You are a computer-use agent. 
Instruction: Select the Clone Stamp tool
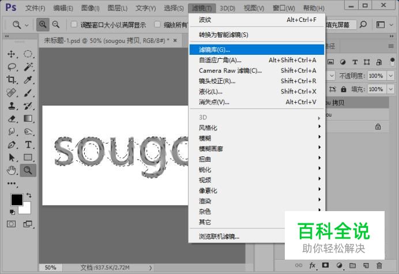click(11, 106)
